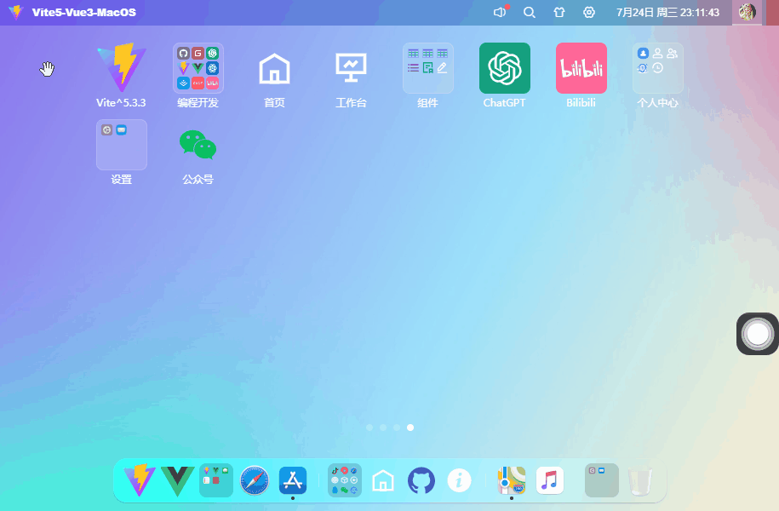Click the Vite logo in top-left corner
779x511 pixels.
(x=16, y=12)
